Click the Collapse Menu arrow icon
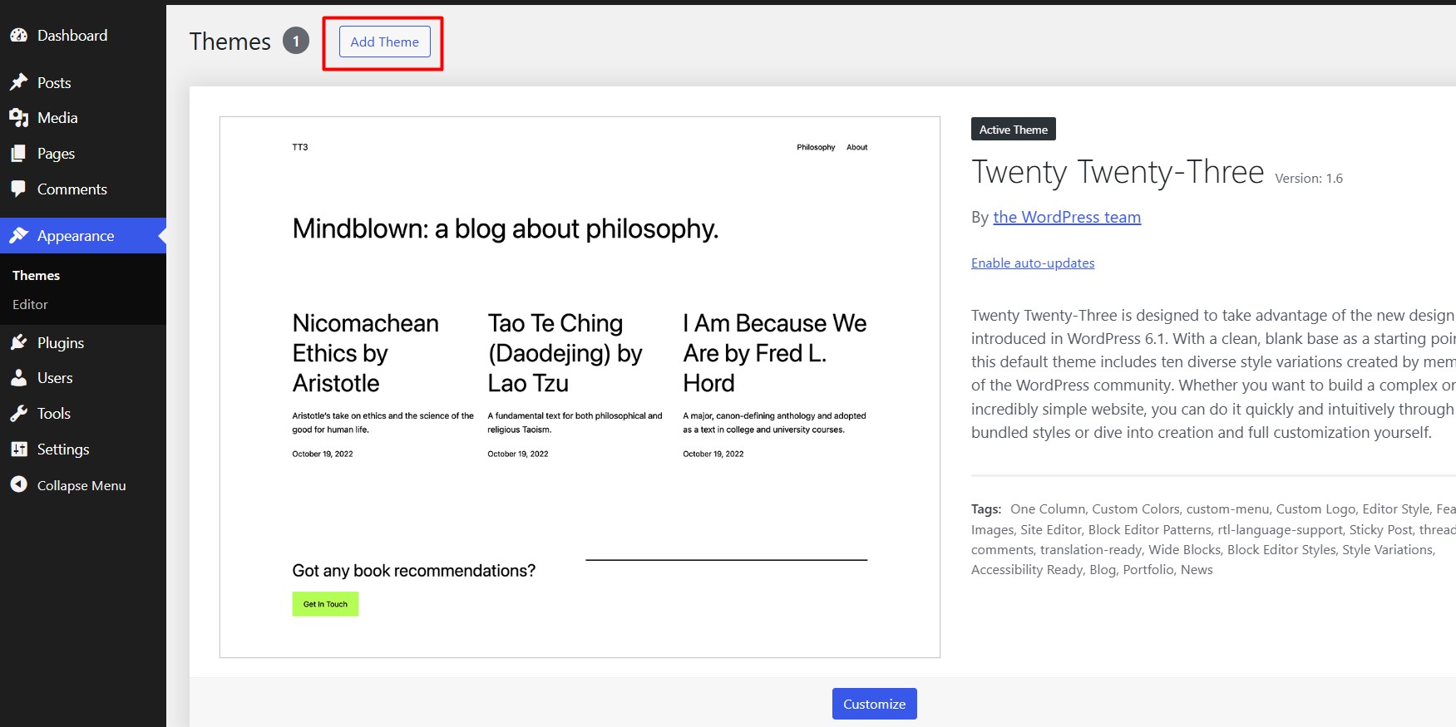 coord(18,484)
